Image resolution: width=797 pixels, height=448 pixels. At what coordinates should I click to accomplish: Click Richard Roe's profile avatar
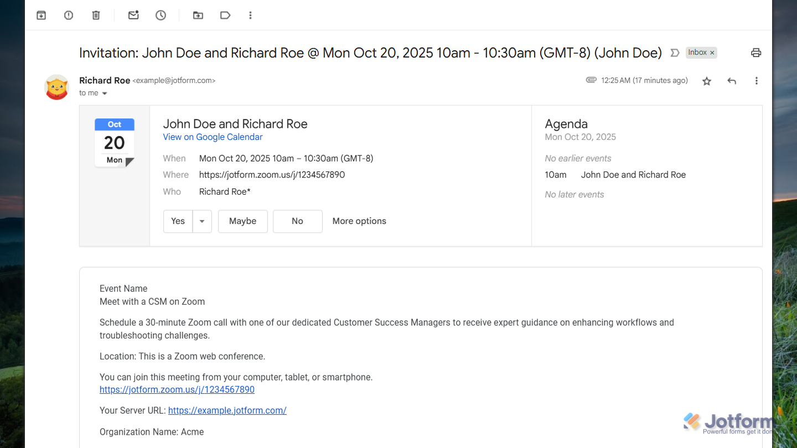[56, 87]
